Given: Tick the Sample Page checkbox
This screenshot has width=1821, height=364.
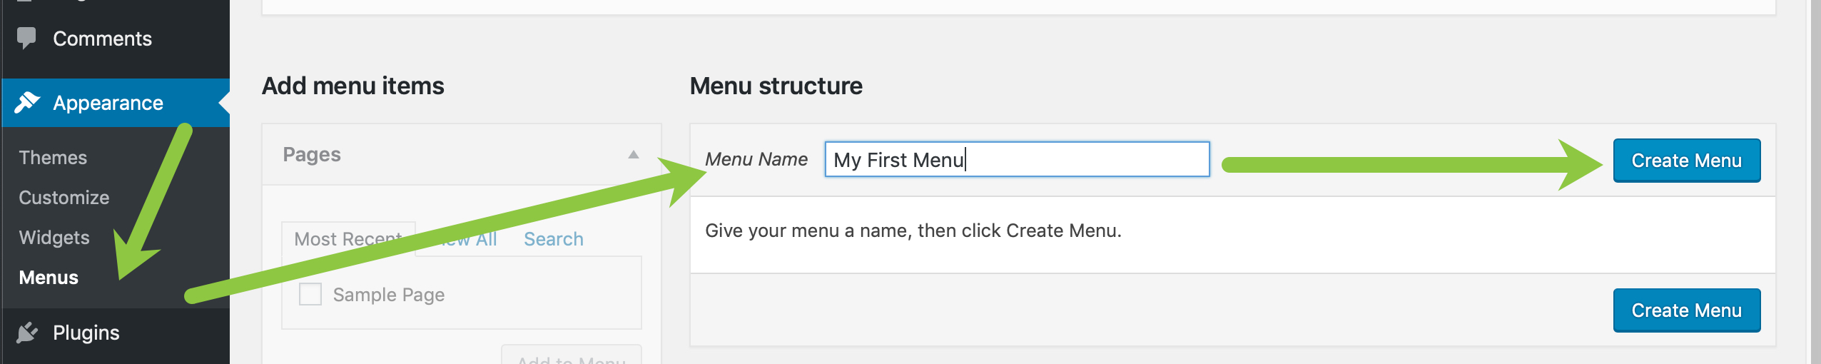Looking at the screenshot, I should [x=310, y=294].
